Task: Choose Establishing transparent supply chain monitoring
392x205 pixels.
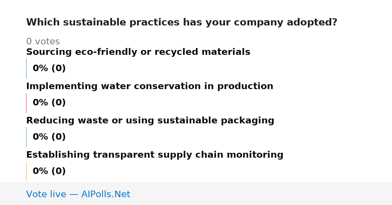Action: tap(155, 155)
